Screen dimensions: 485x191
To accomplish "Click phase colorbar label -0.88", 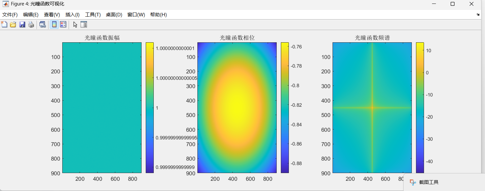I will coord(296,163).
